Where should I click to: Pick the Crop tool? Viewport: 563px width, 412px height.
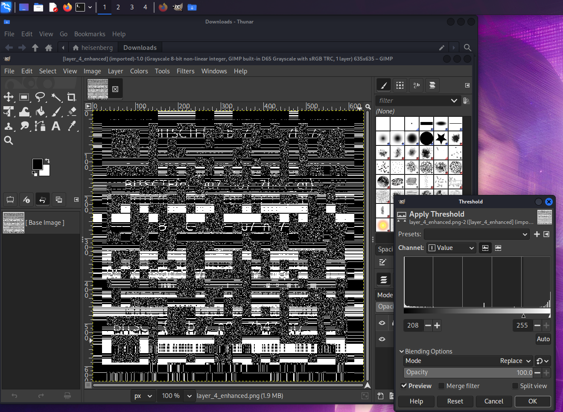click(x=72, y=97)
